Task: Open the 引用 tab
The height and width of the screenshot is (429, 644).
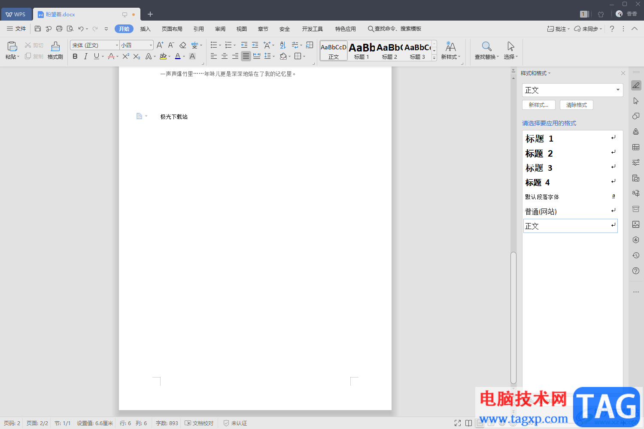Action: click(199, 29)
